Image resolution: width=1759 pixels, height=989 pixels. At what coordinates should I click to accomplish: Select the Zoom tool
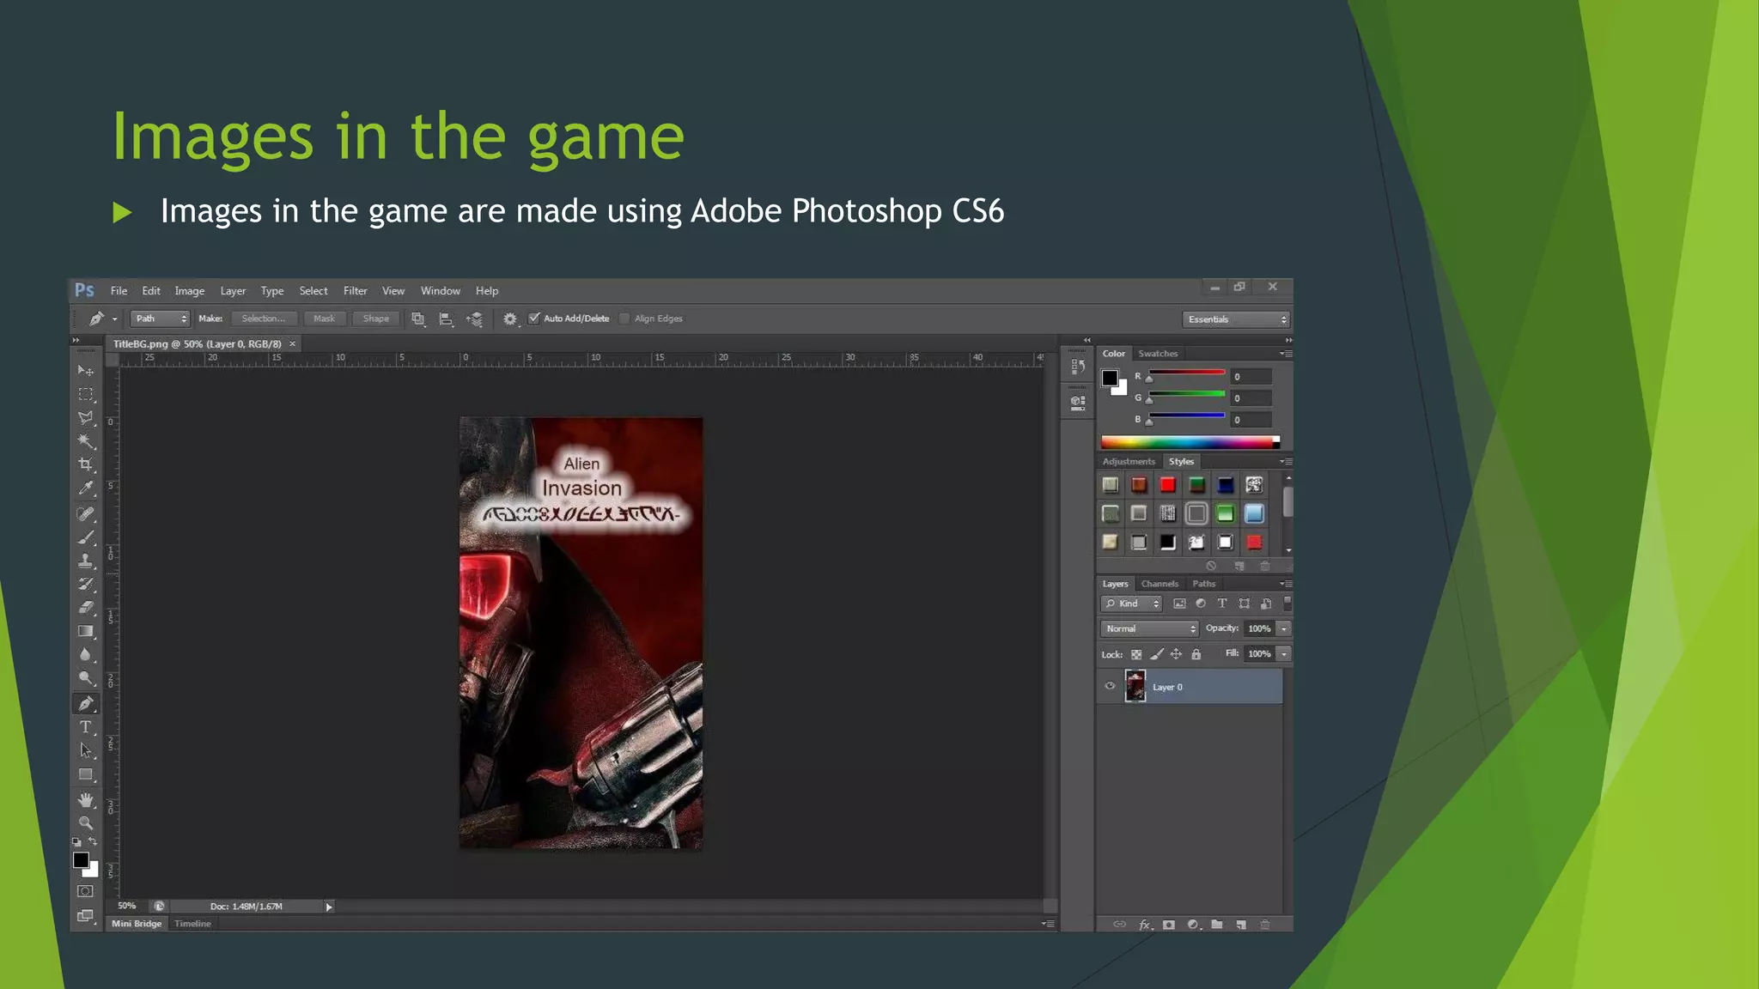pos(86,822)
